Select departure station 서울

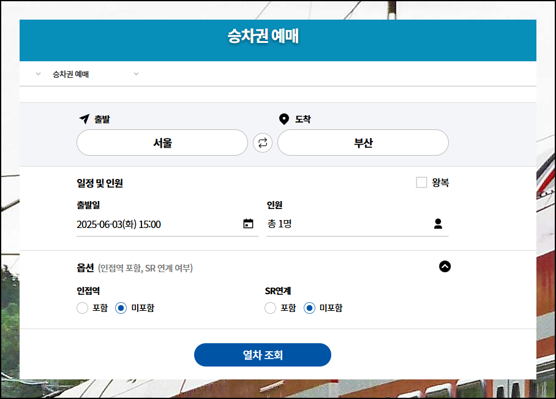coord(162,142)
